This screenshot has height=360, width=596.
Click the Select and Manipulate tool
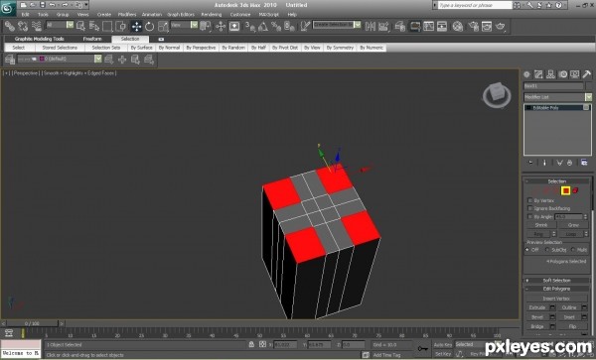221,26
